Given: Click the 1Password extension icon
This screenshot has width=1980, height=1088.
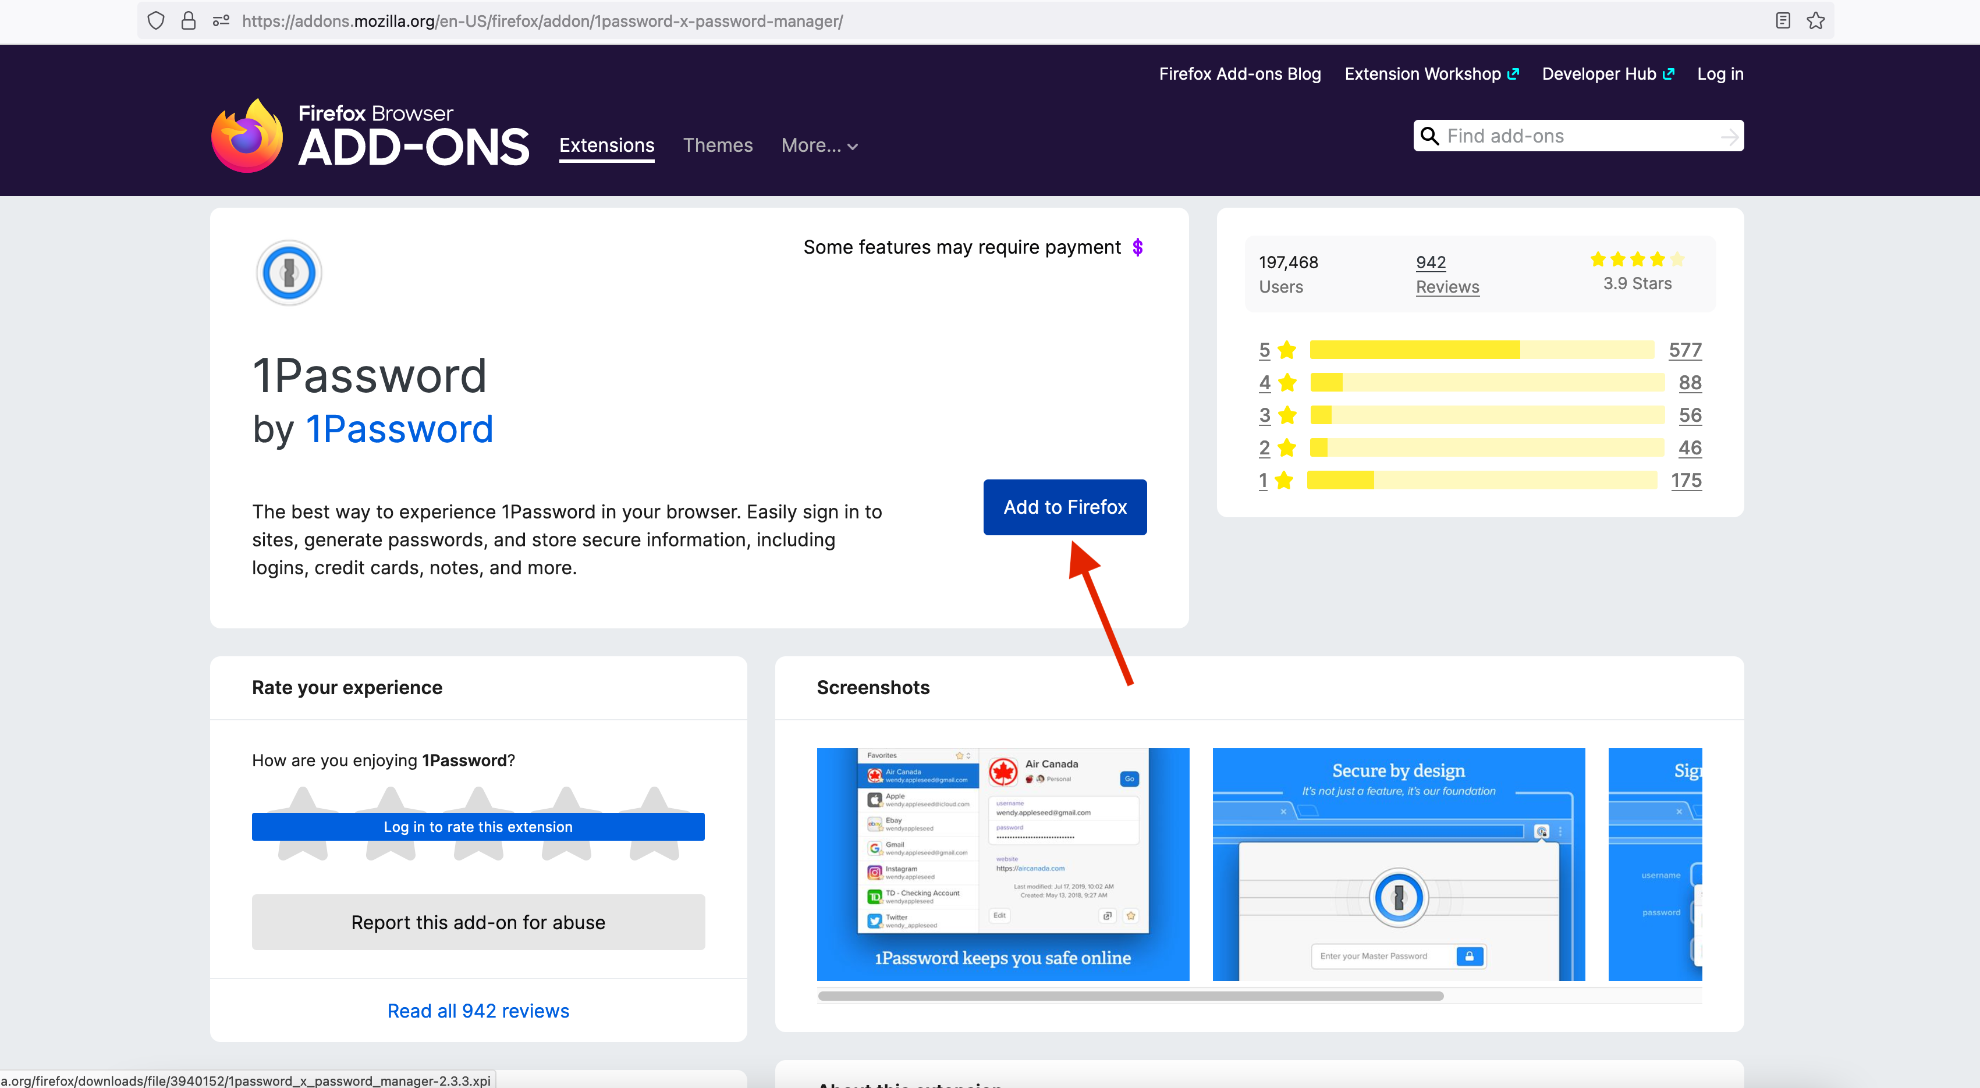Looking at the screenshot, I should pos(289,273).
